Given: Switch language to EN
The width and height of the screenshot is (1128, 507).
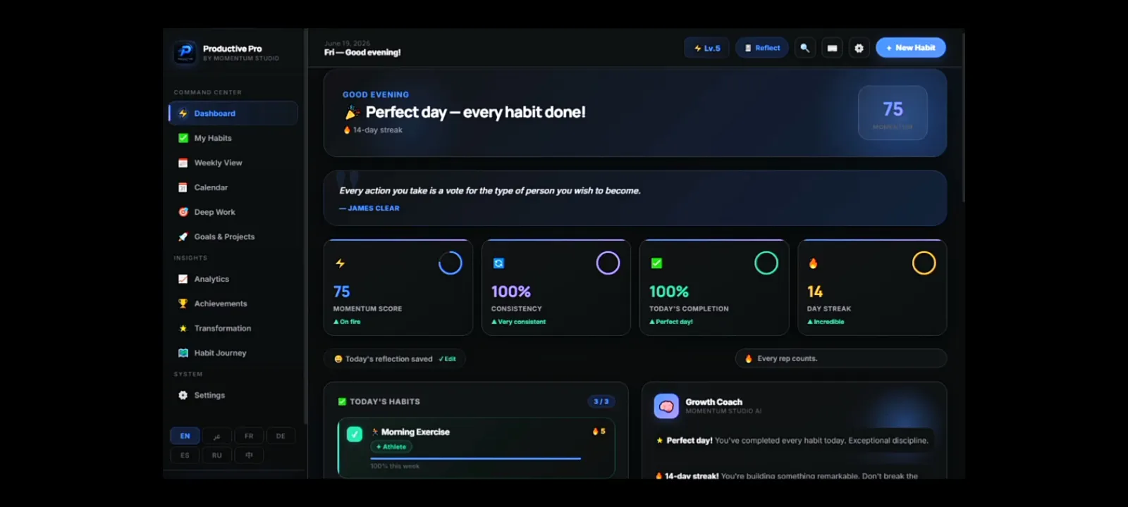Looking at the screenshot, I should pyautogui.click(x=185, y=436).
